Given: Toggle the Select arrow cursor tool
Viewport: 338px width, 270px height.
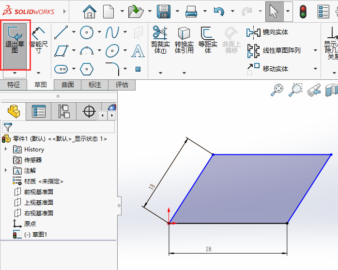Looking at the screenshot, I should point(274,11).
